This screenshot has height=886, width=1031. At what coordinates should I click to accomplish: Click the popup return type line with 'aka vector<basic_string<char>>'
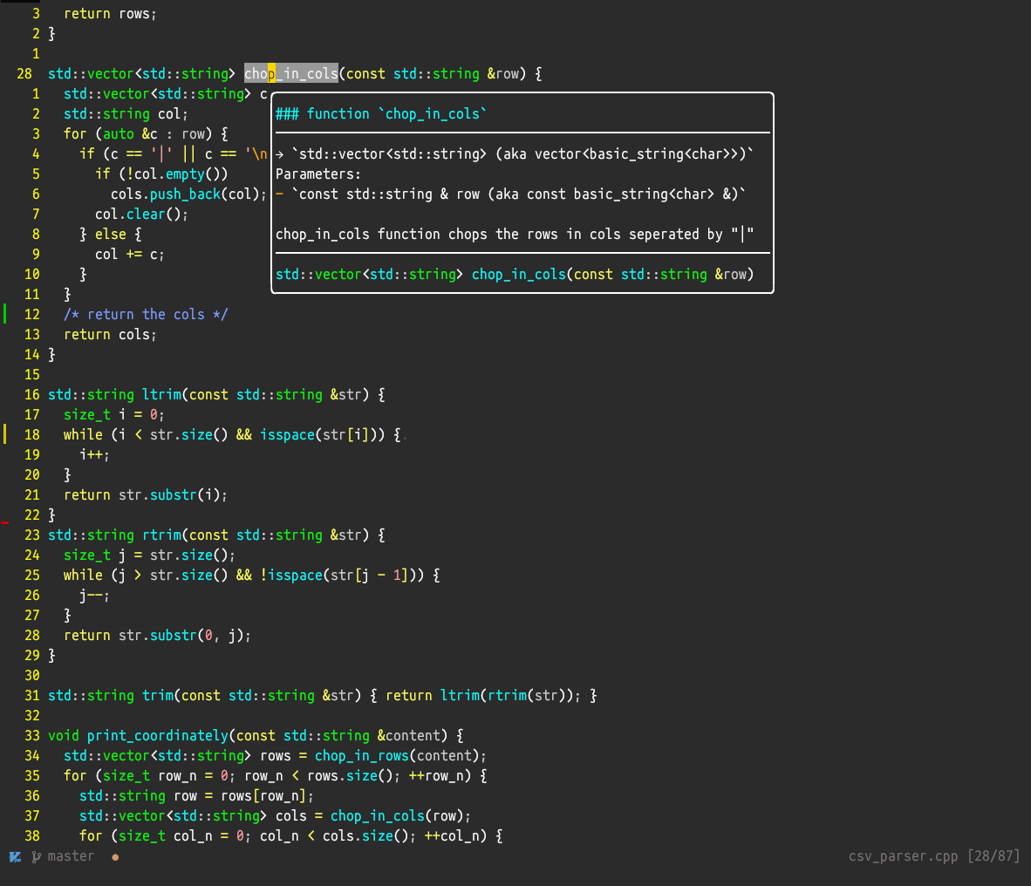click(515, 153)
